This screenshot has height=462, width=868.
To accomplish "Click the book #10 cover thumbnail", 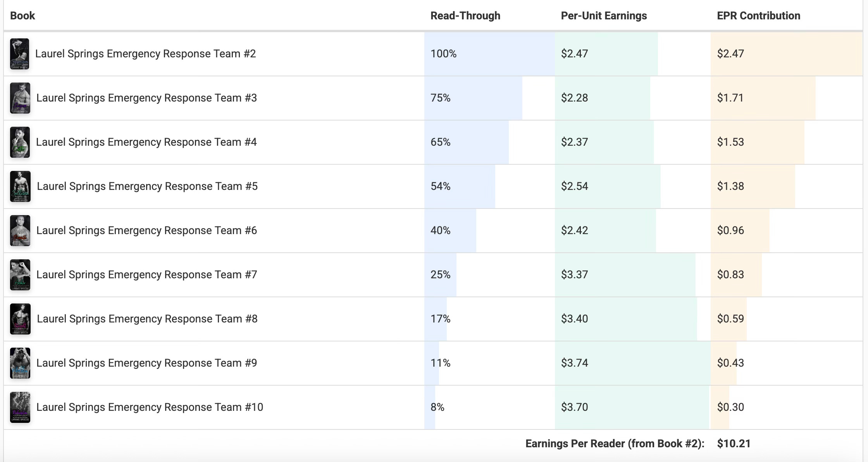I will 20,407.
